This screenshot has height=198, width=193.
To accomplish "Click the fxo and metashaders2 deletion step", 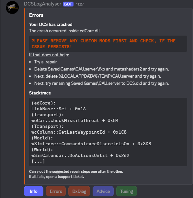I will (101, 69).
